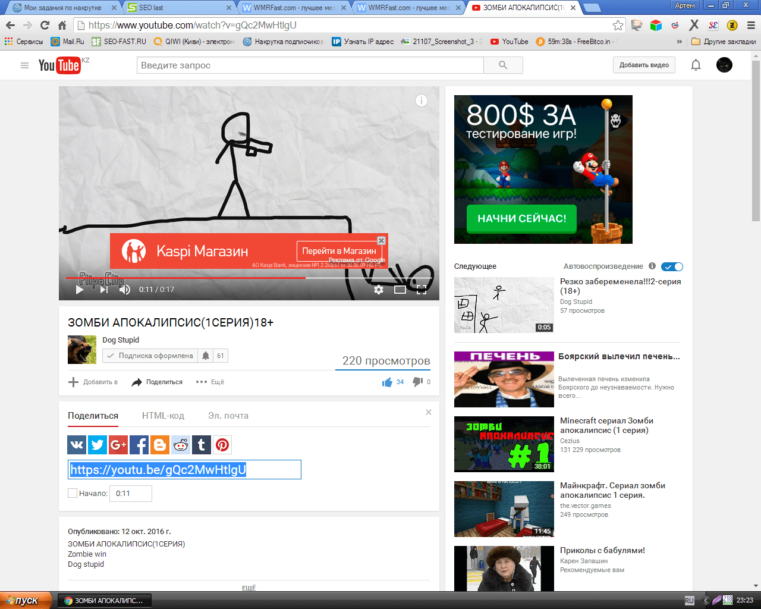The height and width of the screenshot is (609, 761).
Task: Click the Пуск start button
Action: tap(26, 601)
